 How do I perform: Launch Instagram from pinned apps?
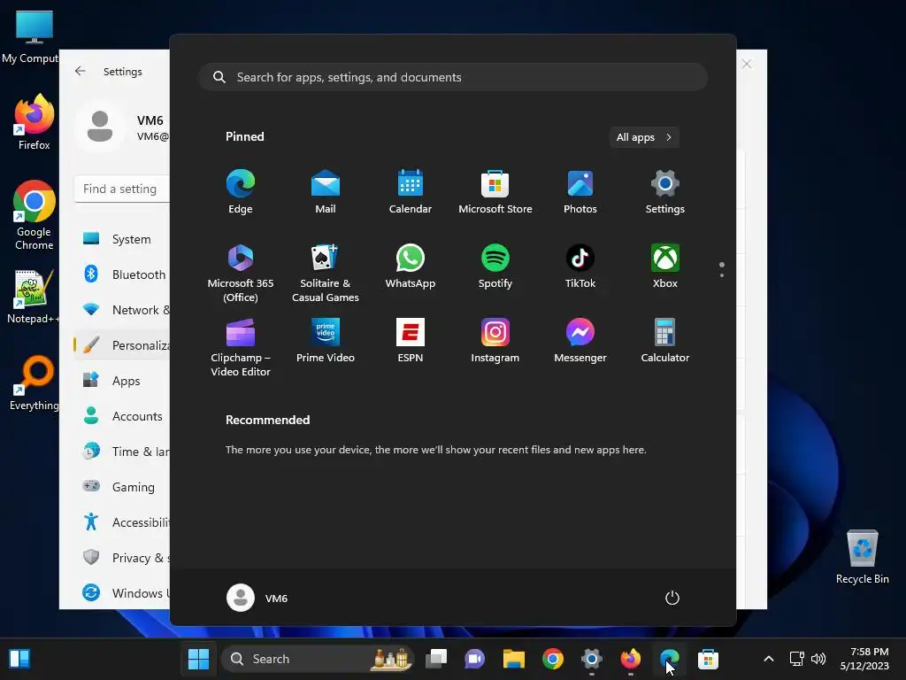pos(495,341)
